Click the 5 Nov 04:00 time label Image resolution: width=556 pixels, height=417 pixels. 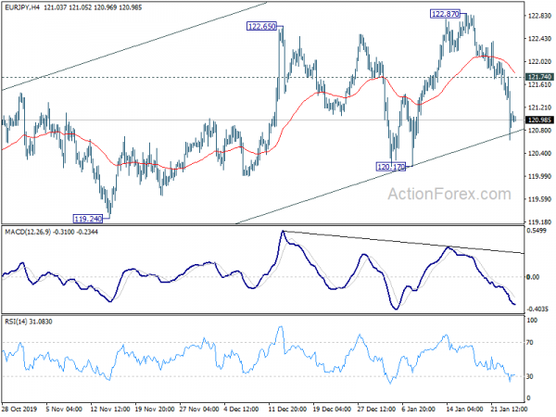point(64,409)
